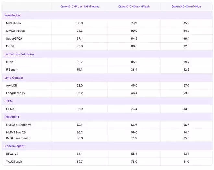
Task: Select the LiveCodeBench v6 row label
Action: pyautogui.click(x=19, y=125)
